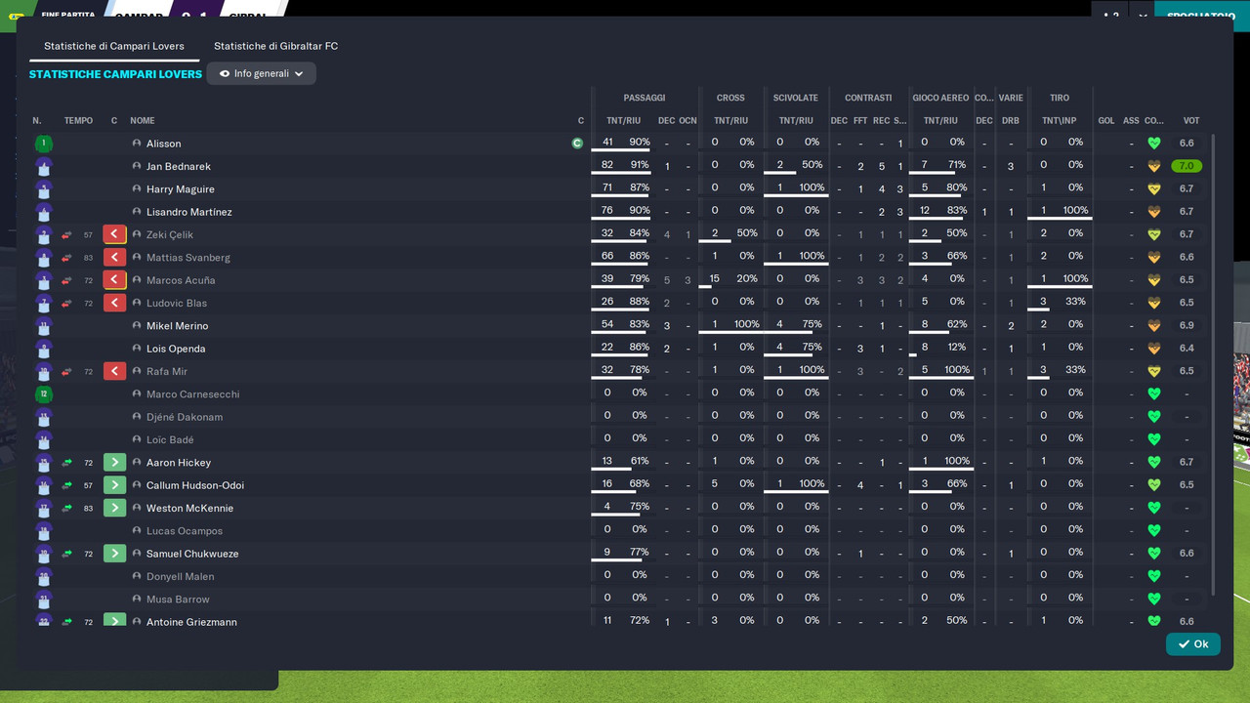The height and width of the screenshot is (703, 1250).
Task: Click red substituted-off arrow for Mattias Svanberg
Action: coord(114,258)
